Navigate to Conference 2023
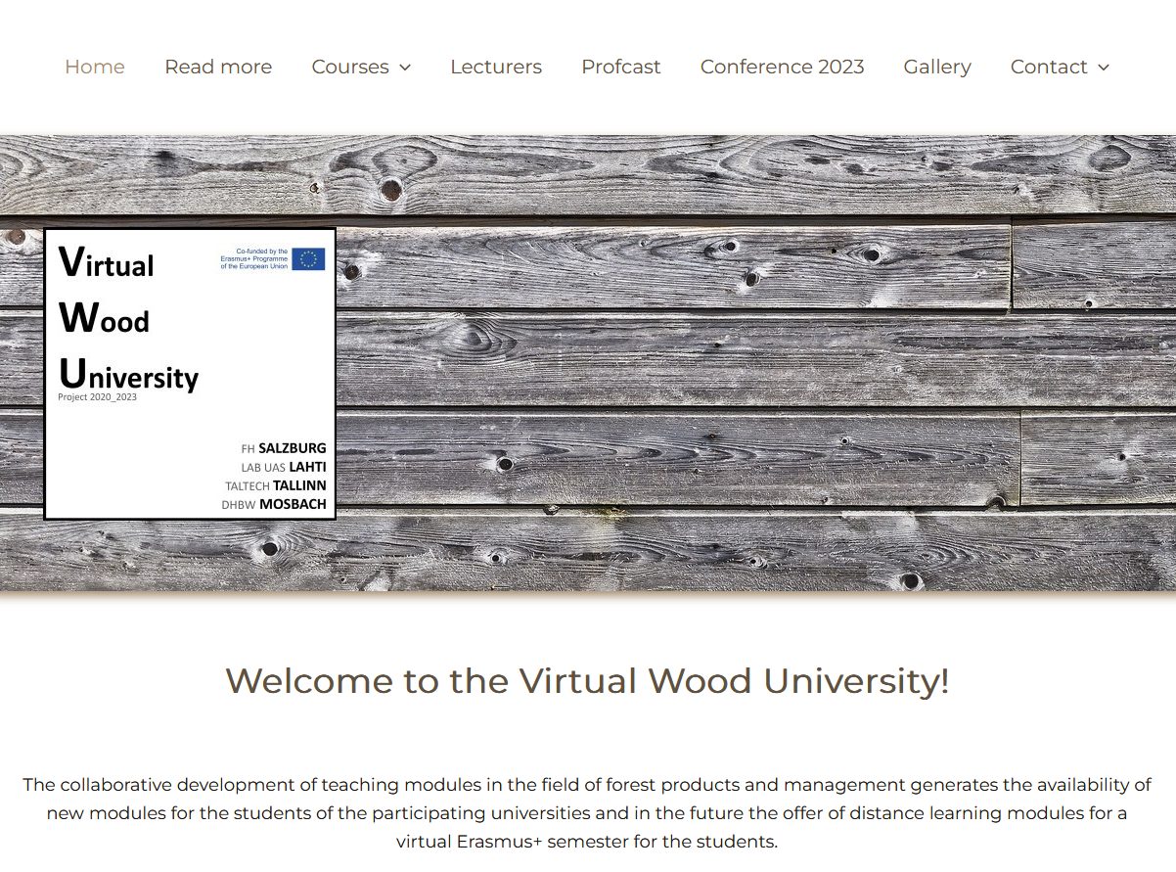The image size is (1176, 872). (x=782, y=67)
